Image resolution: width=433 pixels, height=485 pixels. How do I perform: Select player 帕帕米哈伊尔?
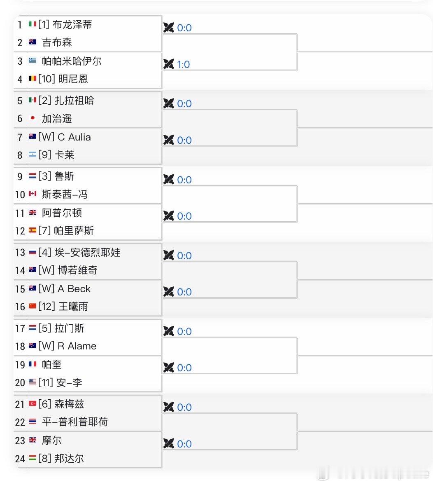pos(72,61)
